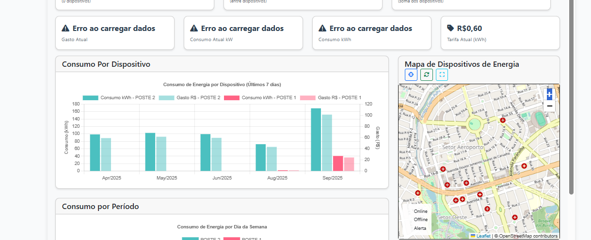Open the Leaflet attribution link

pos(483,236)
